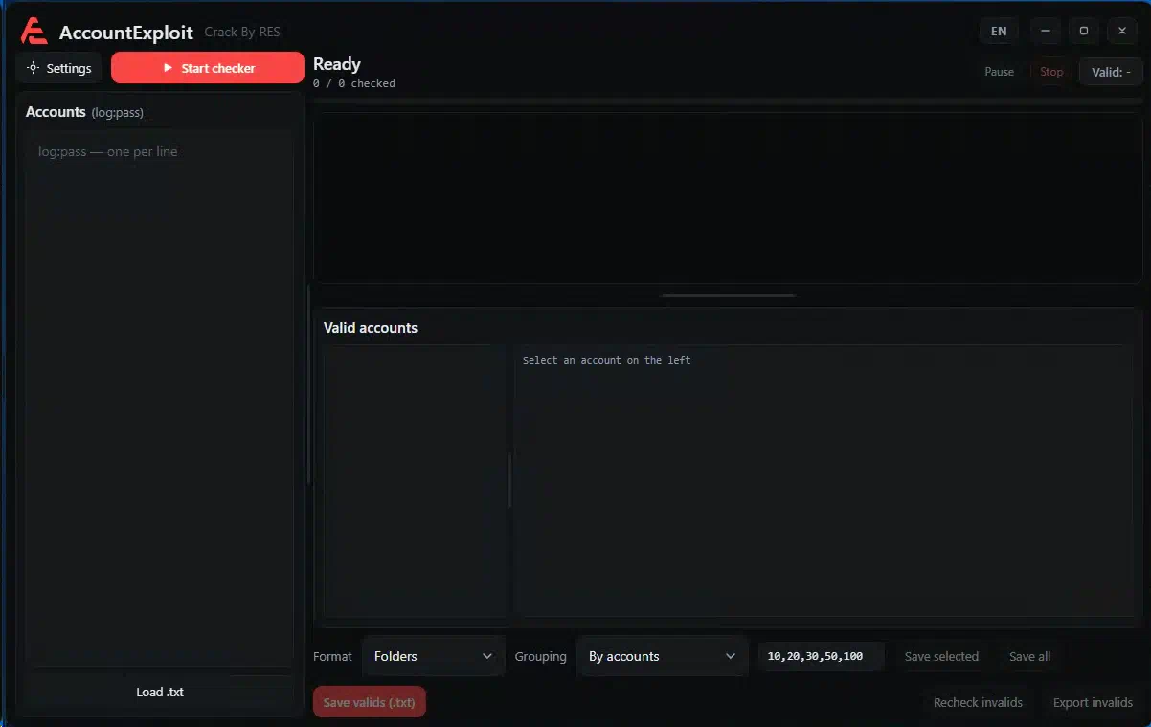Load accounts from a .txt file
The height and width of the screenshot is (727, 1151).
[160, 692]
